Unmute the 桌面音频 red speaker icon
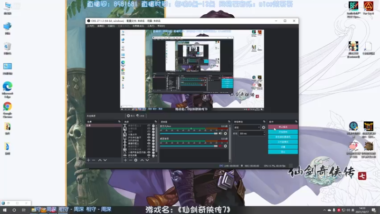380x214 pixels. click(220, 146)
